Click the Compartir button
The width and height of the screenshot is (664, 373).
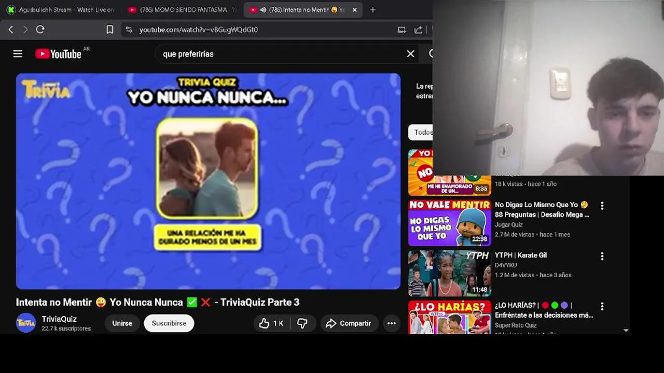pos(349,323)
